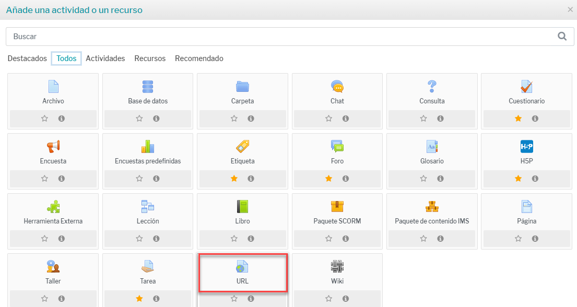Screen dimensions: 577x307
Task: Select the Cuestionario quiz icon
Action: pyautogui.click(x=526, y=87)
